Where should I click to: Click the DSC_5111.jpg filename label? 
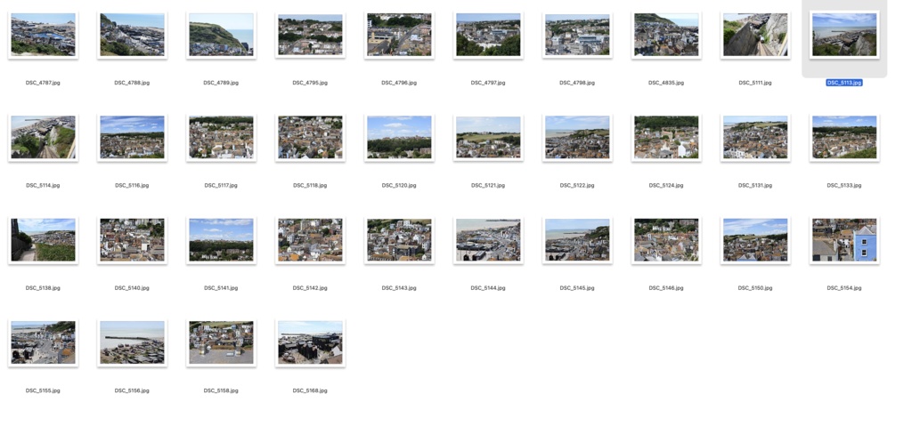click(755, 83)
